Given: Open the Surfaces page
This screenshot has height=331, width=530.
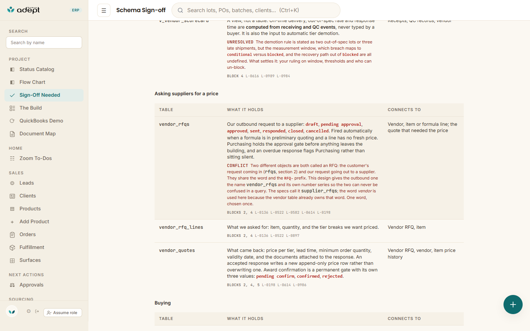Looking at the screenshot, I should (44, 260).
